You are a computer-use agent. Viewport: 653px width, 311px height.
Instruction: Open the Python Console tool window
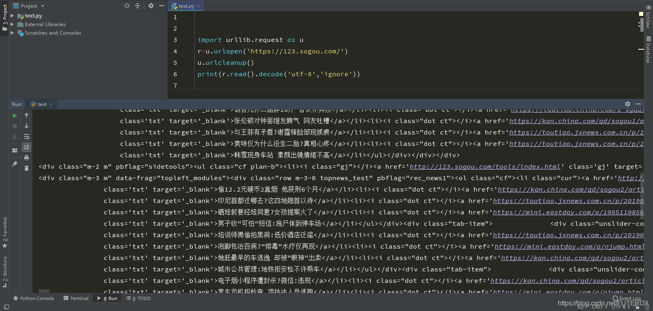point(33,298)
